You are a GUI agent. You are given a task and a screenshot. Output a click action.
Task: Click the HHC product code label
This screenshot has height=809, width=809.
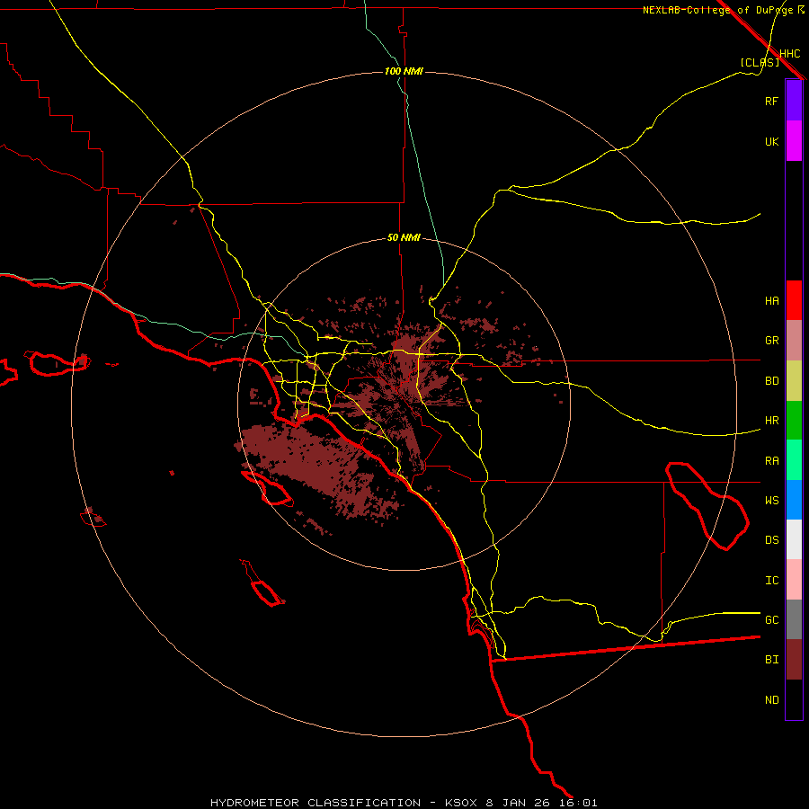coord(790,54)
